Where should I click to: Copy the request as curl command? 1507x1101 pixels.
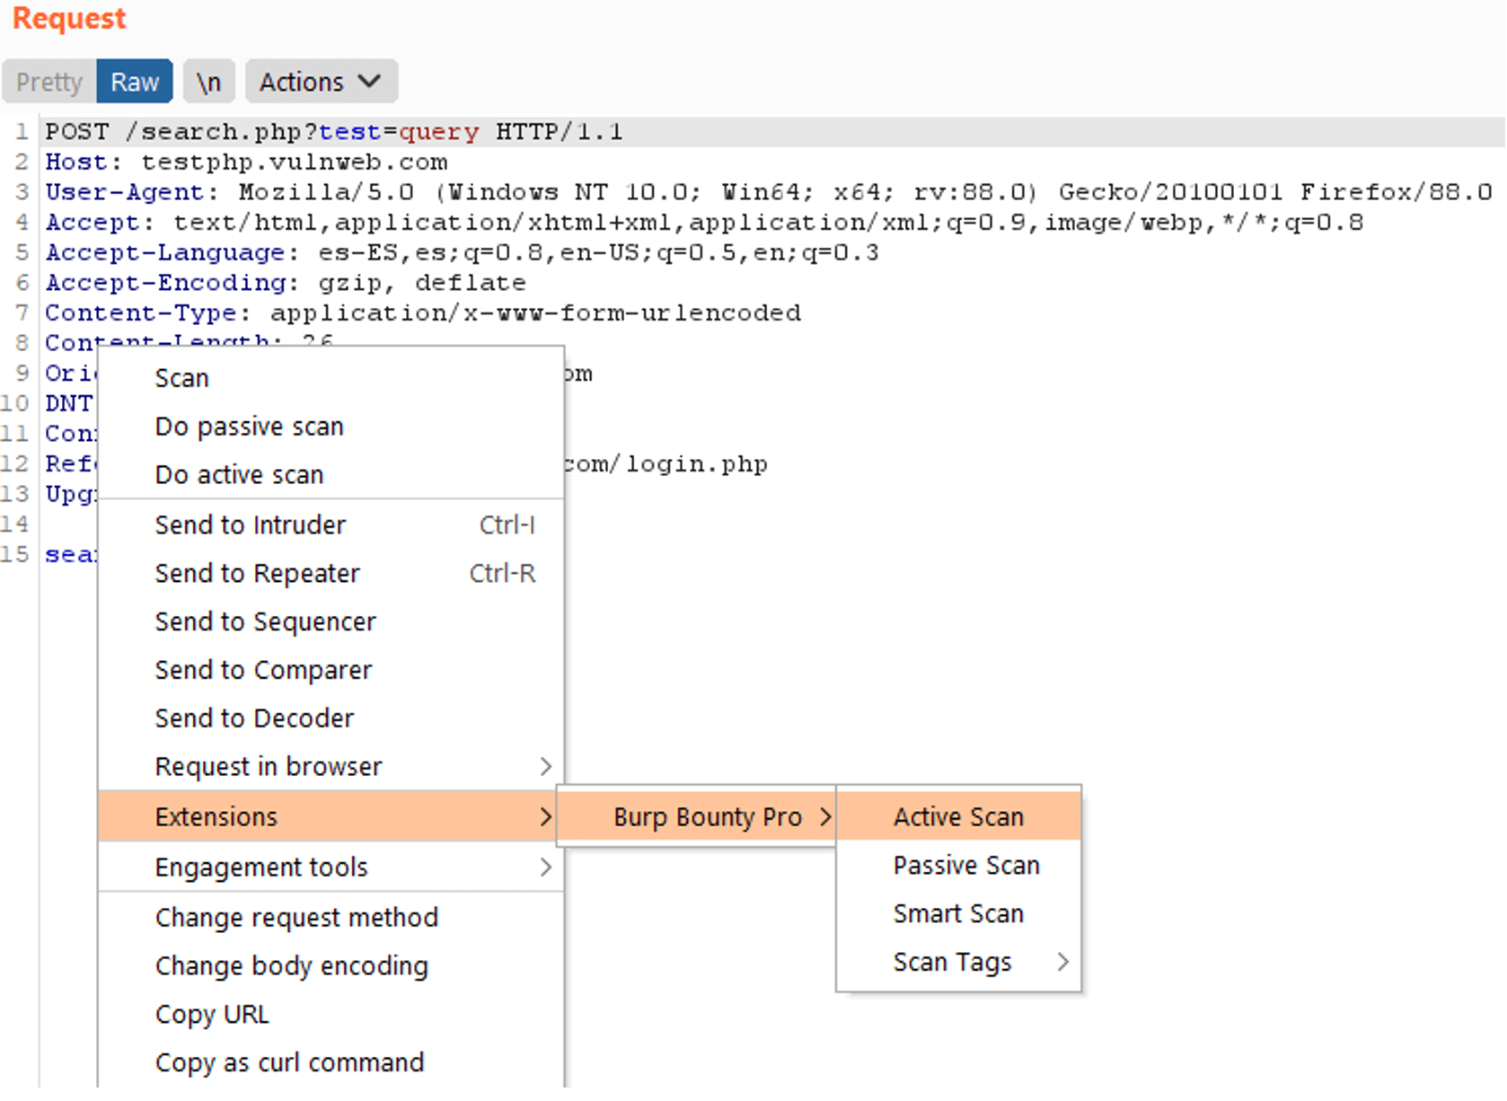tap(289, 1061)
